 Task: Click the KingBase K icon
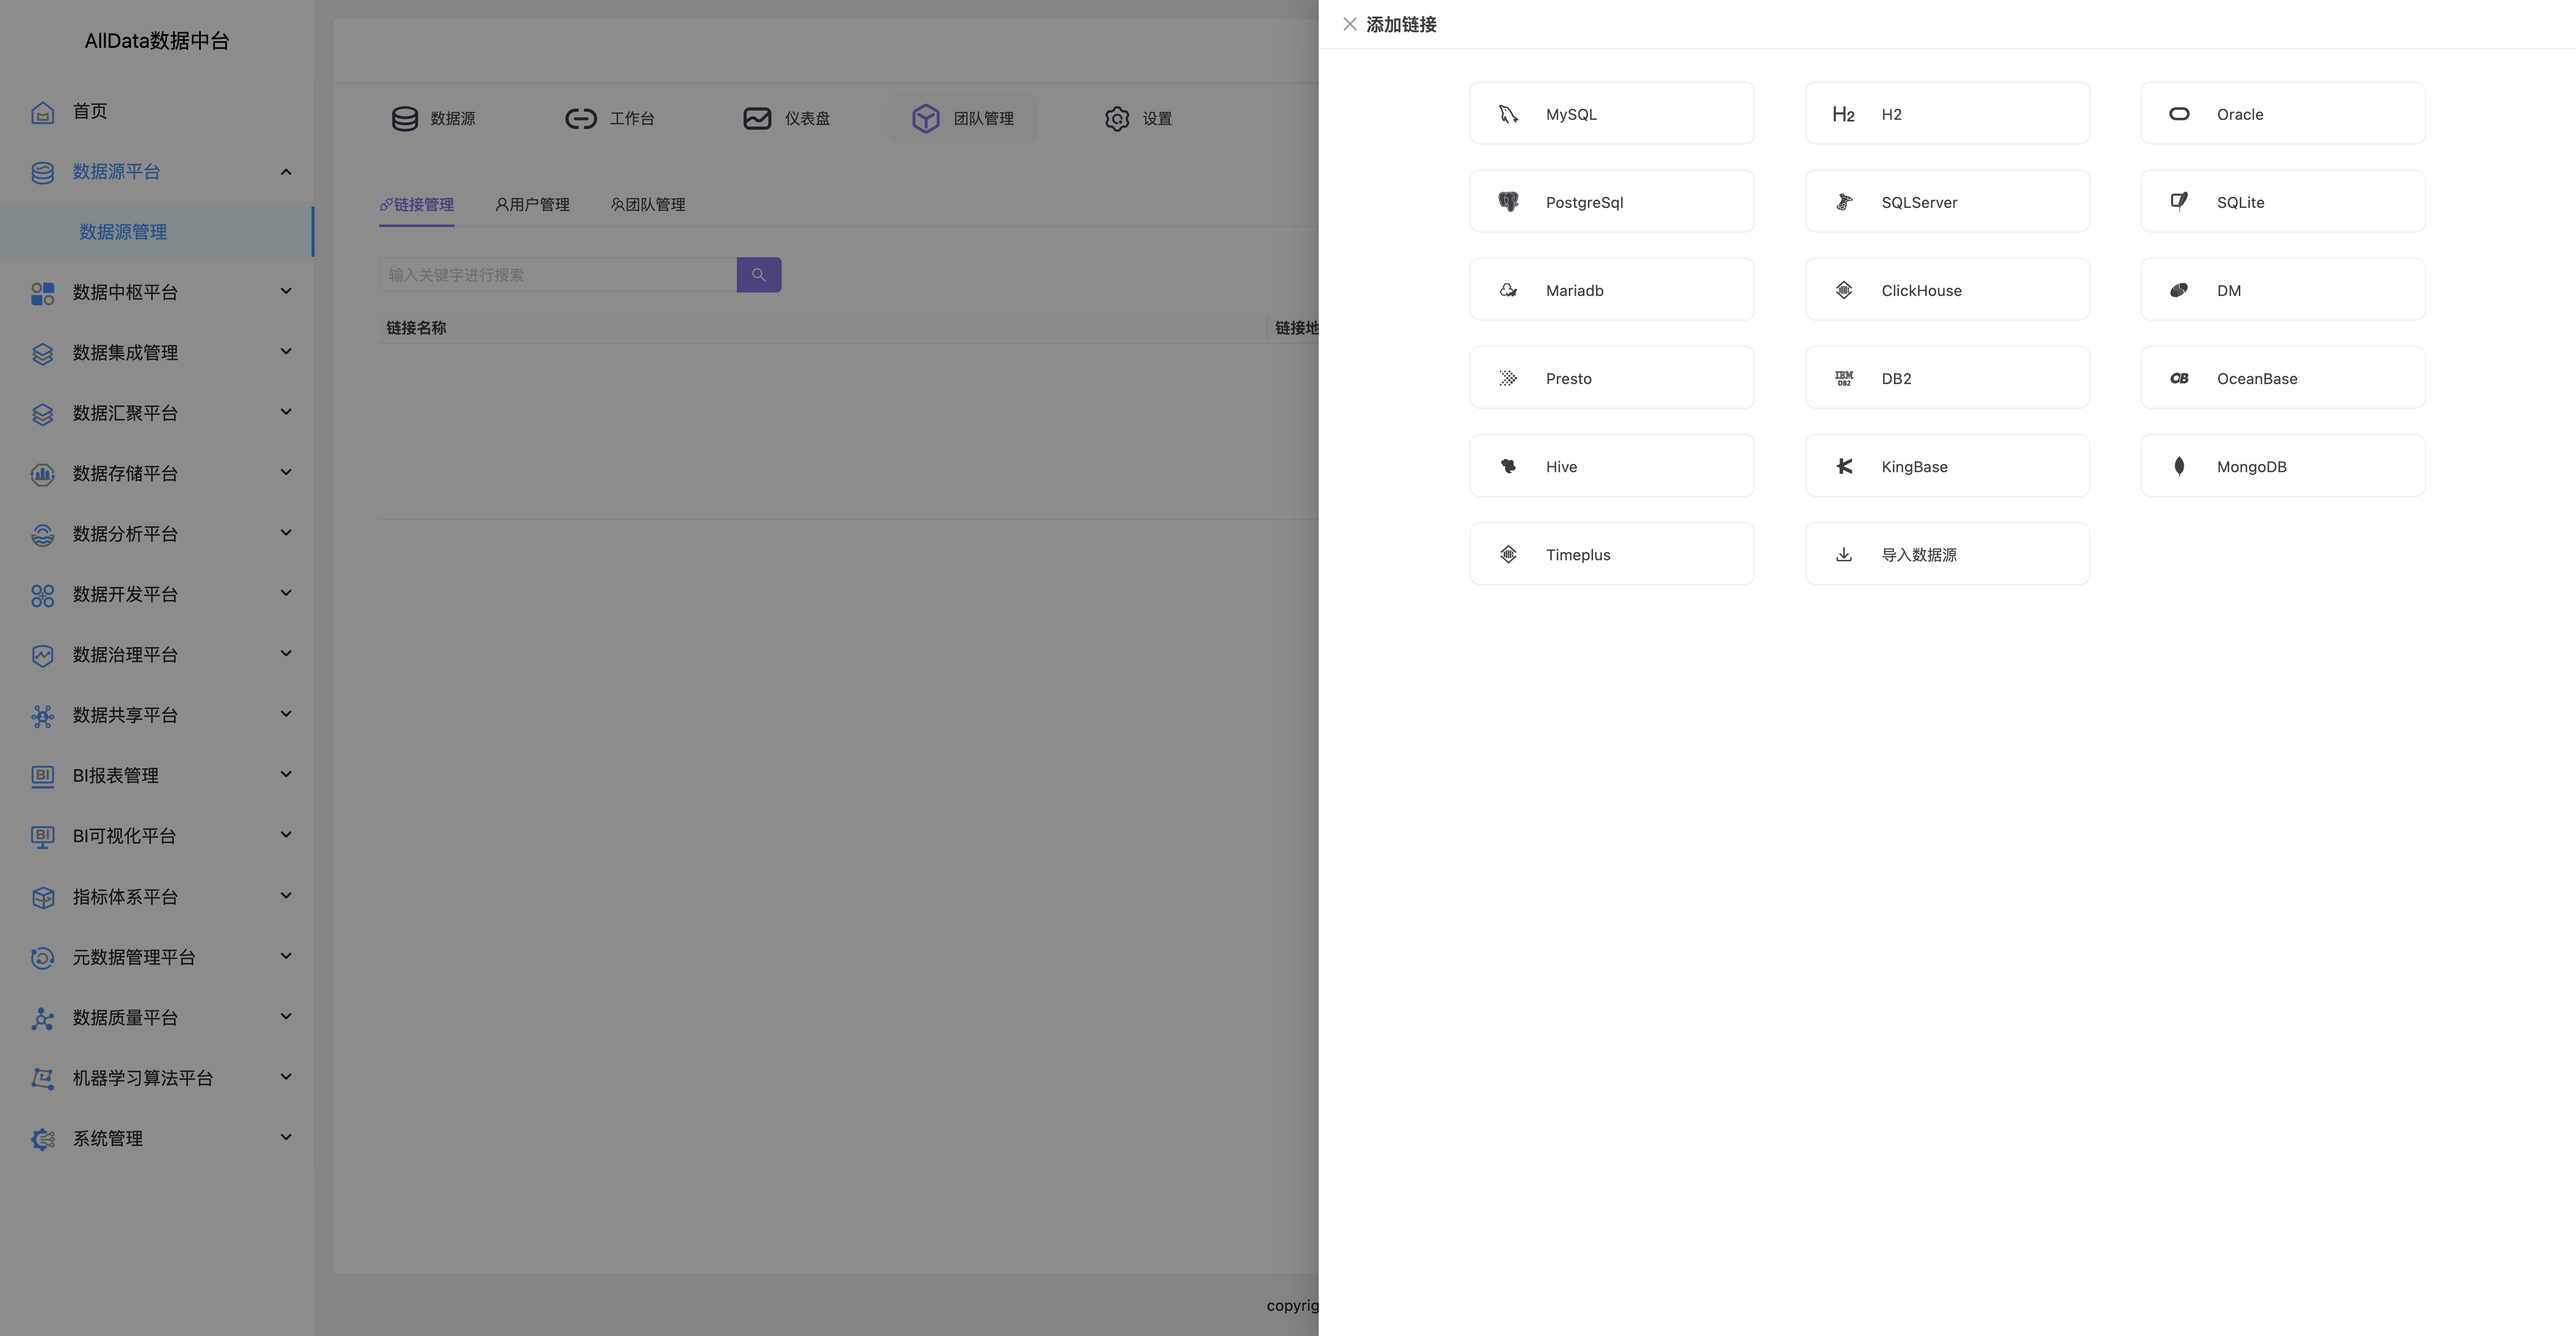(1844, 466)
